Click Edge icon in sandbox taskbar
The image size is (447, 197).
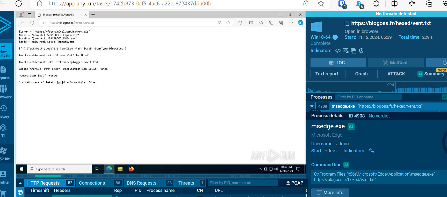109,169
